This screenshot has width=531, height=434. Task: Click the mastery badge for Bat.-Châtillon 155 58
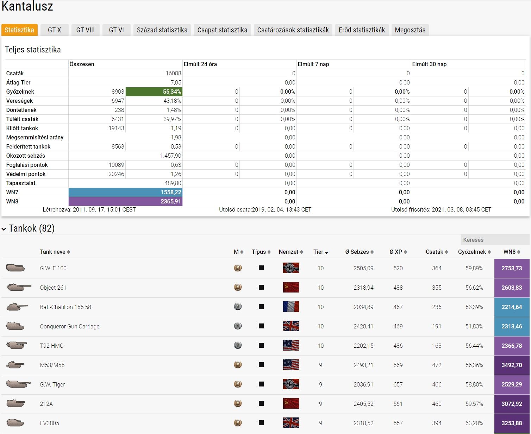click(x=238, y=307)
